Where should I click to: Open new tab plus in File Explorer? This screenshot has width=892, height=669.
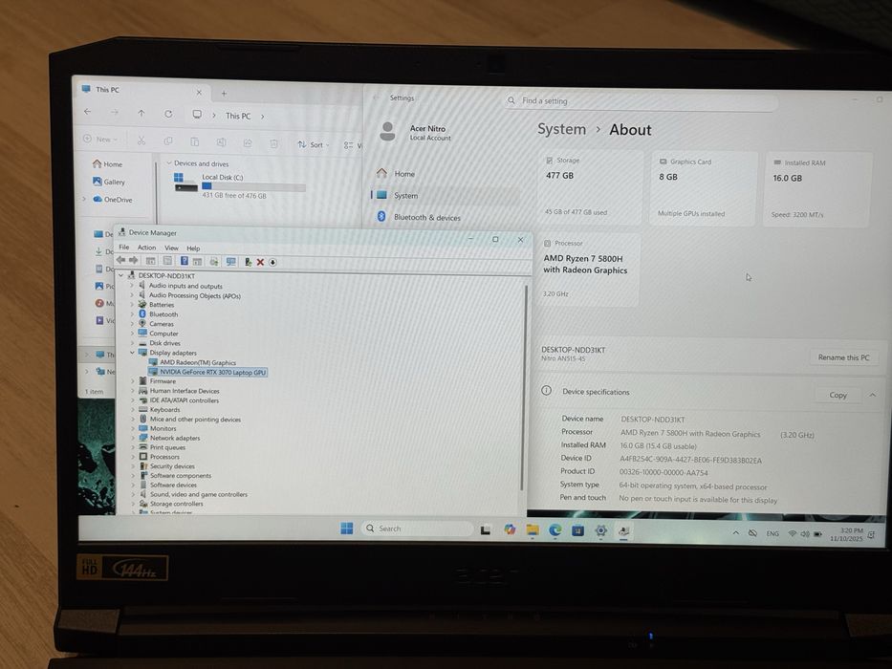[224, 93]
